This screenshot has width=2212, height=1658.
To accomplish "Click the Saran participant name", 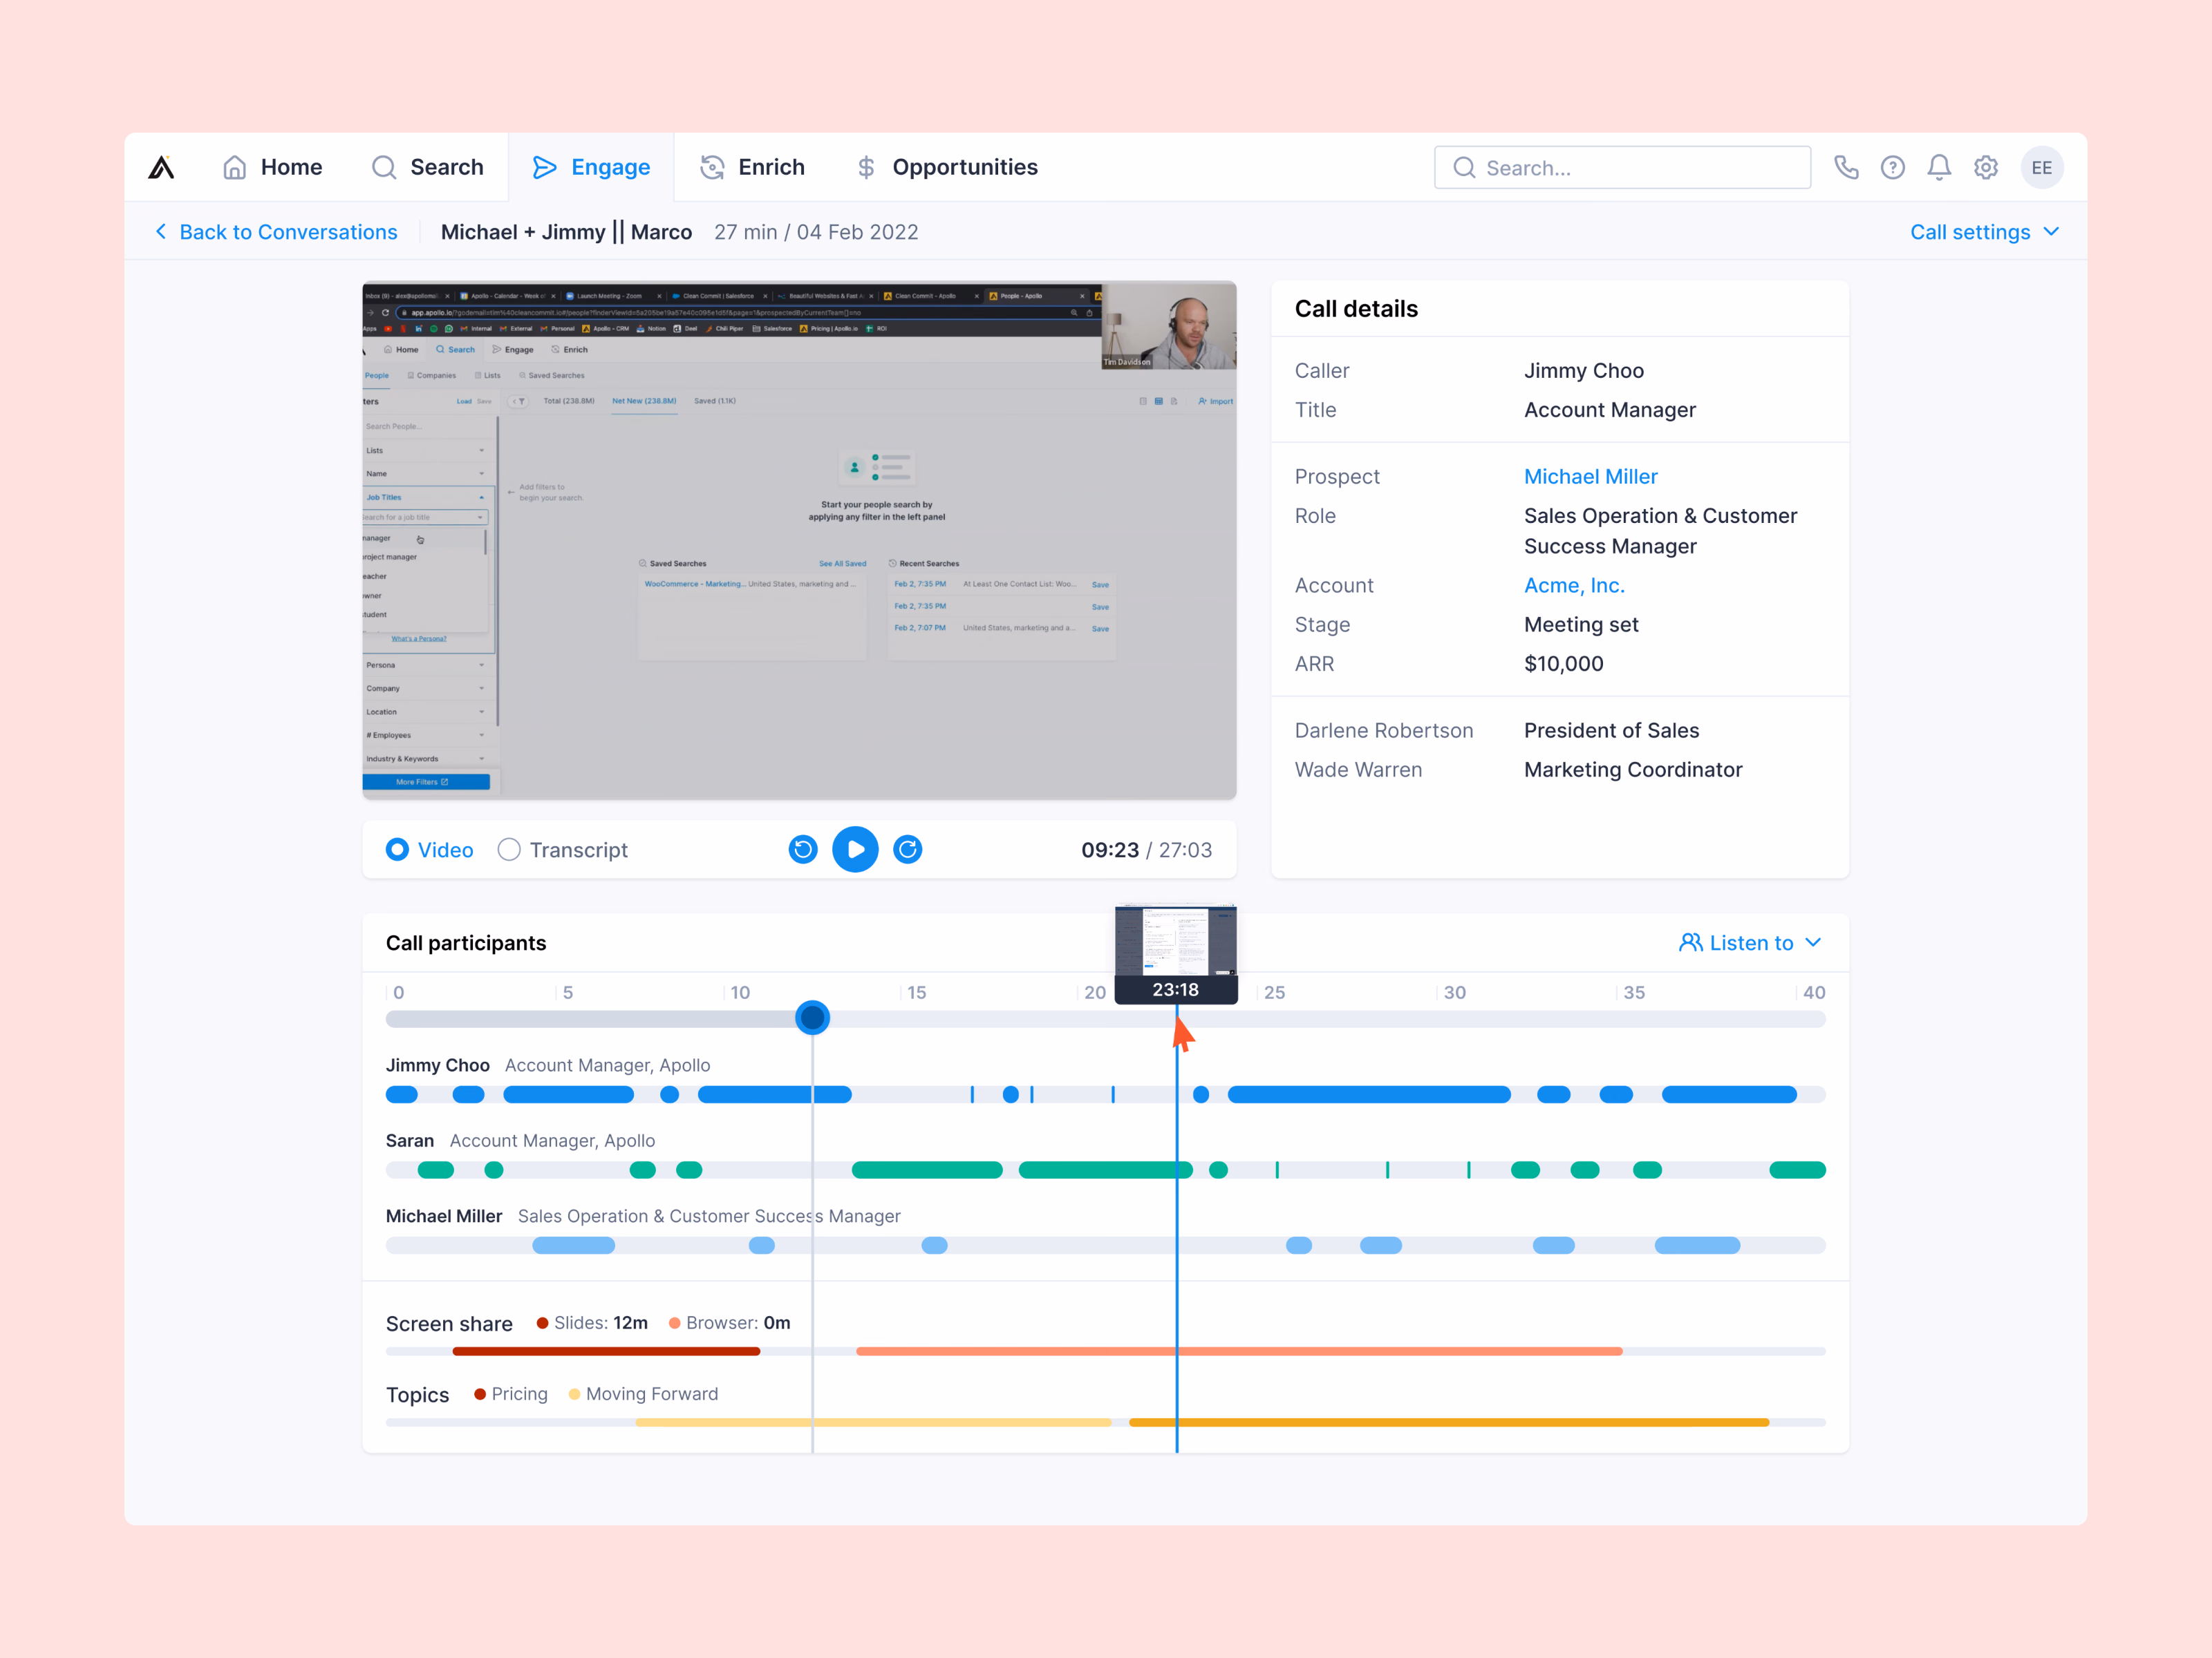I will coord(410,1141).
